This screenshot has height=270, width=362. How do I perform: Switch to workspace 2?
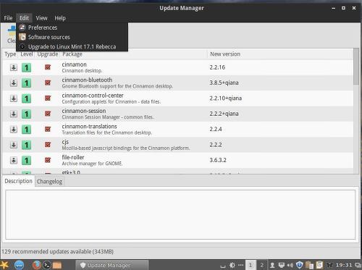click(261, 265)
